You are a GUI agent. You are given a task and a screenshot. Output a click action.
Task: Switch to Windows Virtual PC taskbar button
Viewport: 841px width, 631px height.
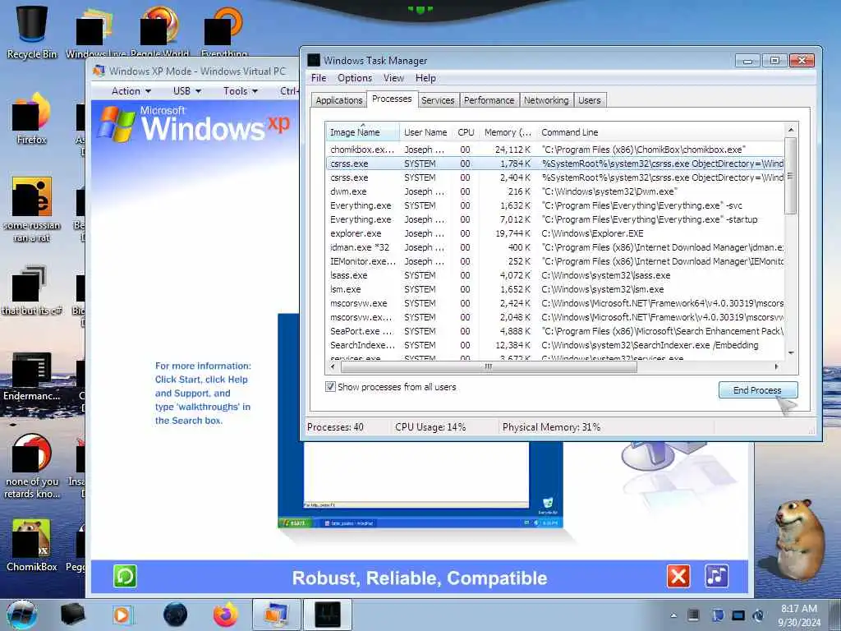(276, 615)
